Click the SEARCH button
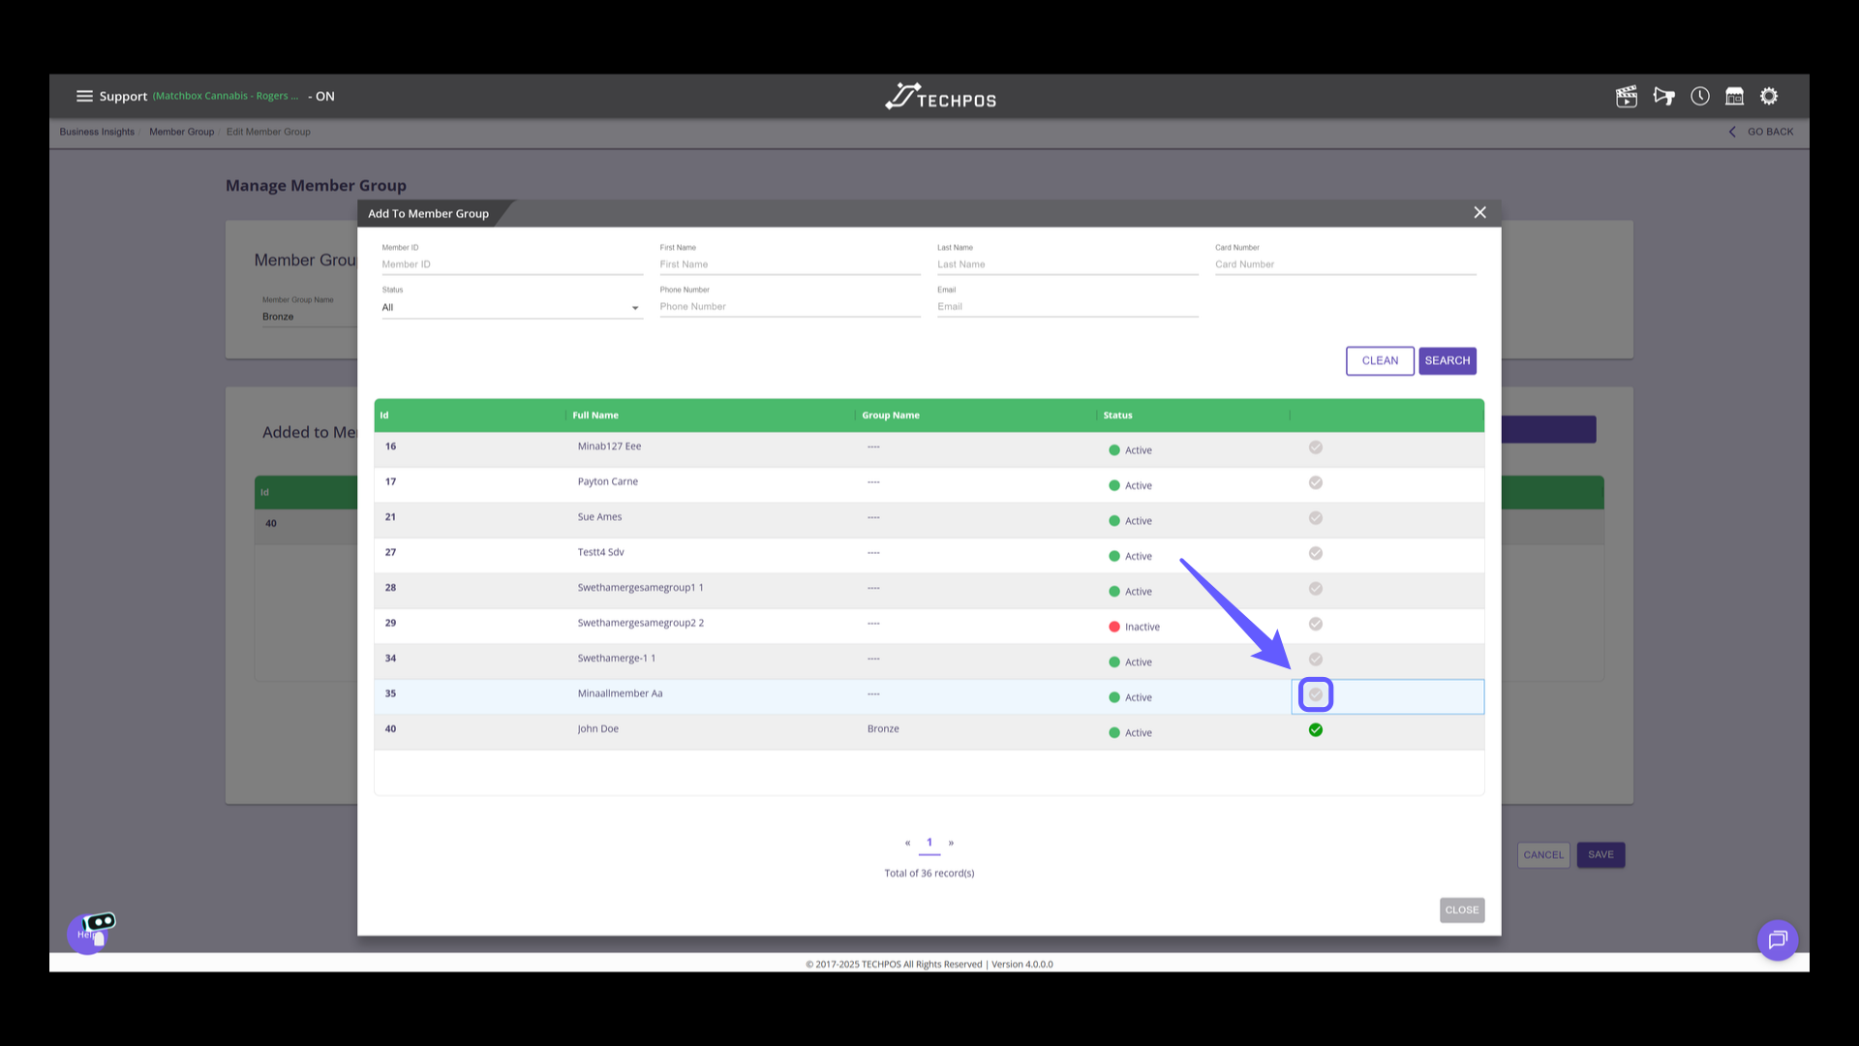 point(1447,360)
